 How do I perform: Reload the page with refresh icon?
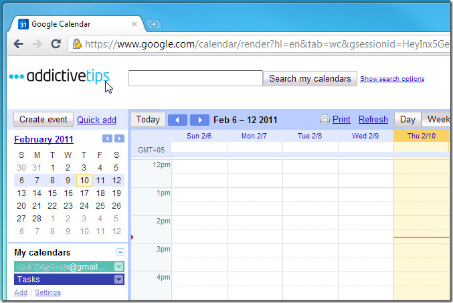(56, 44)
